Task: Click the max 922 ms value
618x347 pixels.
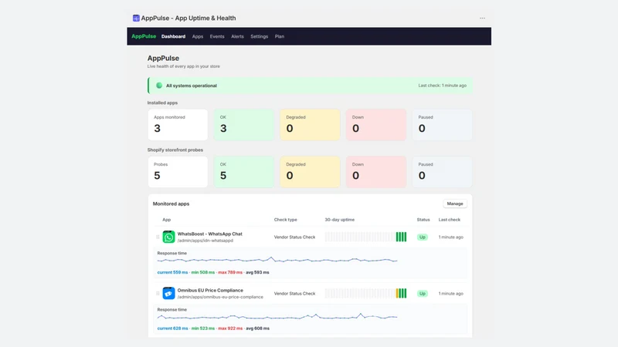Action: (230, 328)
